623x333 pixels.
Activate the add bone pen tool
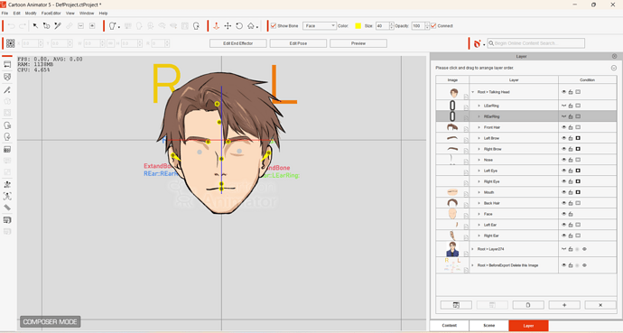[58, 26]
